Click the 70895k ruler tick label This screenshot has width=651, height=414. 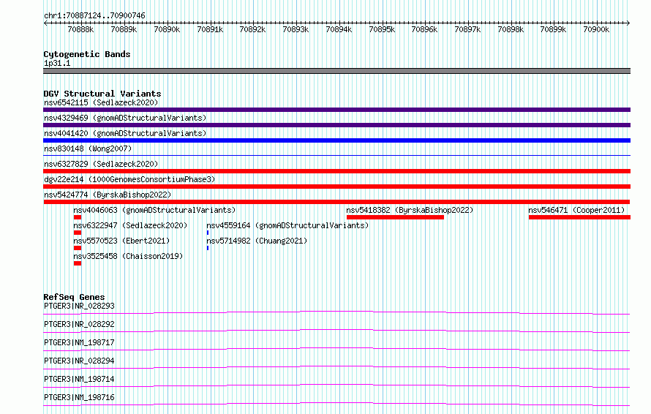[382, 29]
